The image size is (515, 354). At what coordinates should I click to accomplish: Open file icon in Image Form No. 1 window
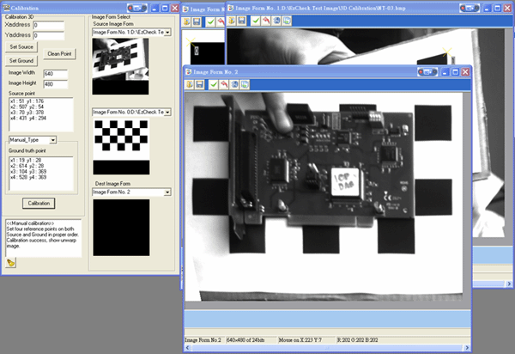pyautogui.click(x=232, y=21)
